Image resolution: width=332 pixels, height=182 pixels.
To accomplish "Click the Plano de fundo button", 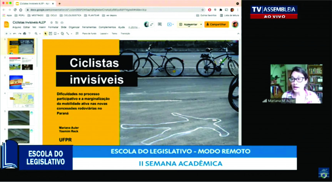I will tap(89, 34).
